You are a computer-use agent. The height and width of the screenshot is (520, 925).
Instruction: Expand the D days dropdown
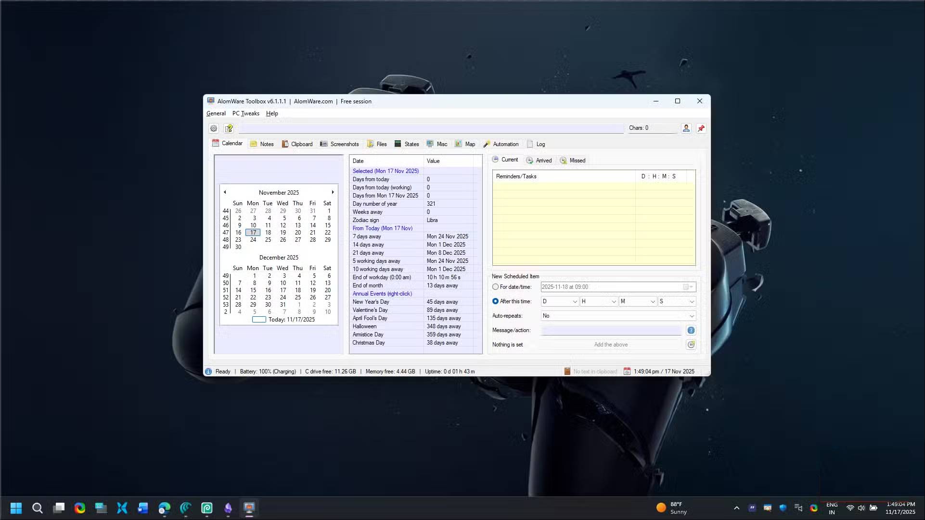tap(575, 302)
